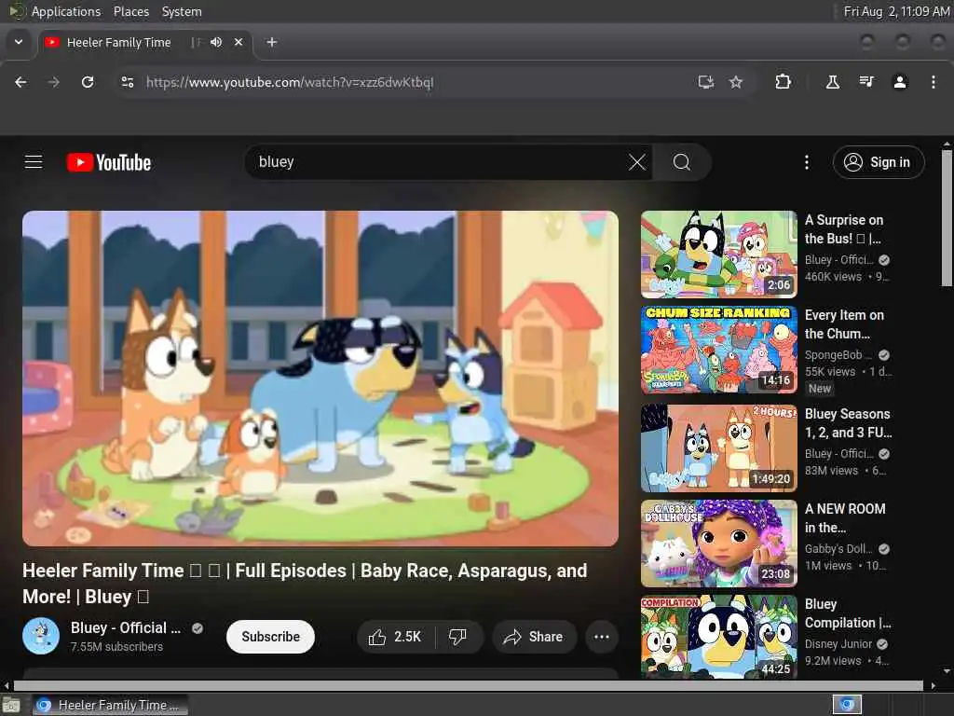
Task: Open Bluey Compilation thumbnail
Action: [x=719, y=637]
